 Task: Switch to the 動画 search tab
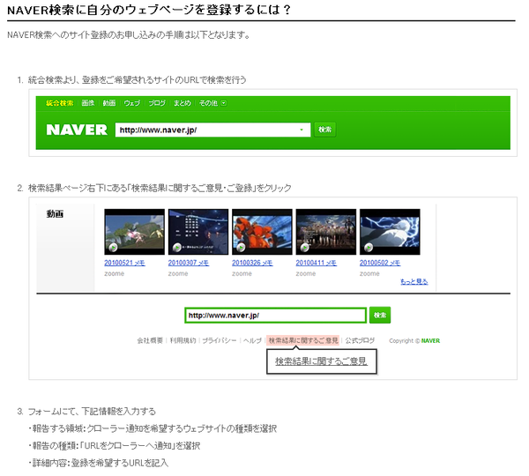[x=109, y=103]
